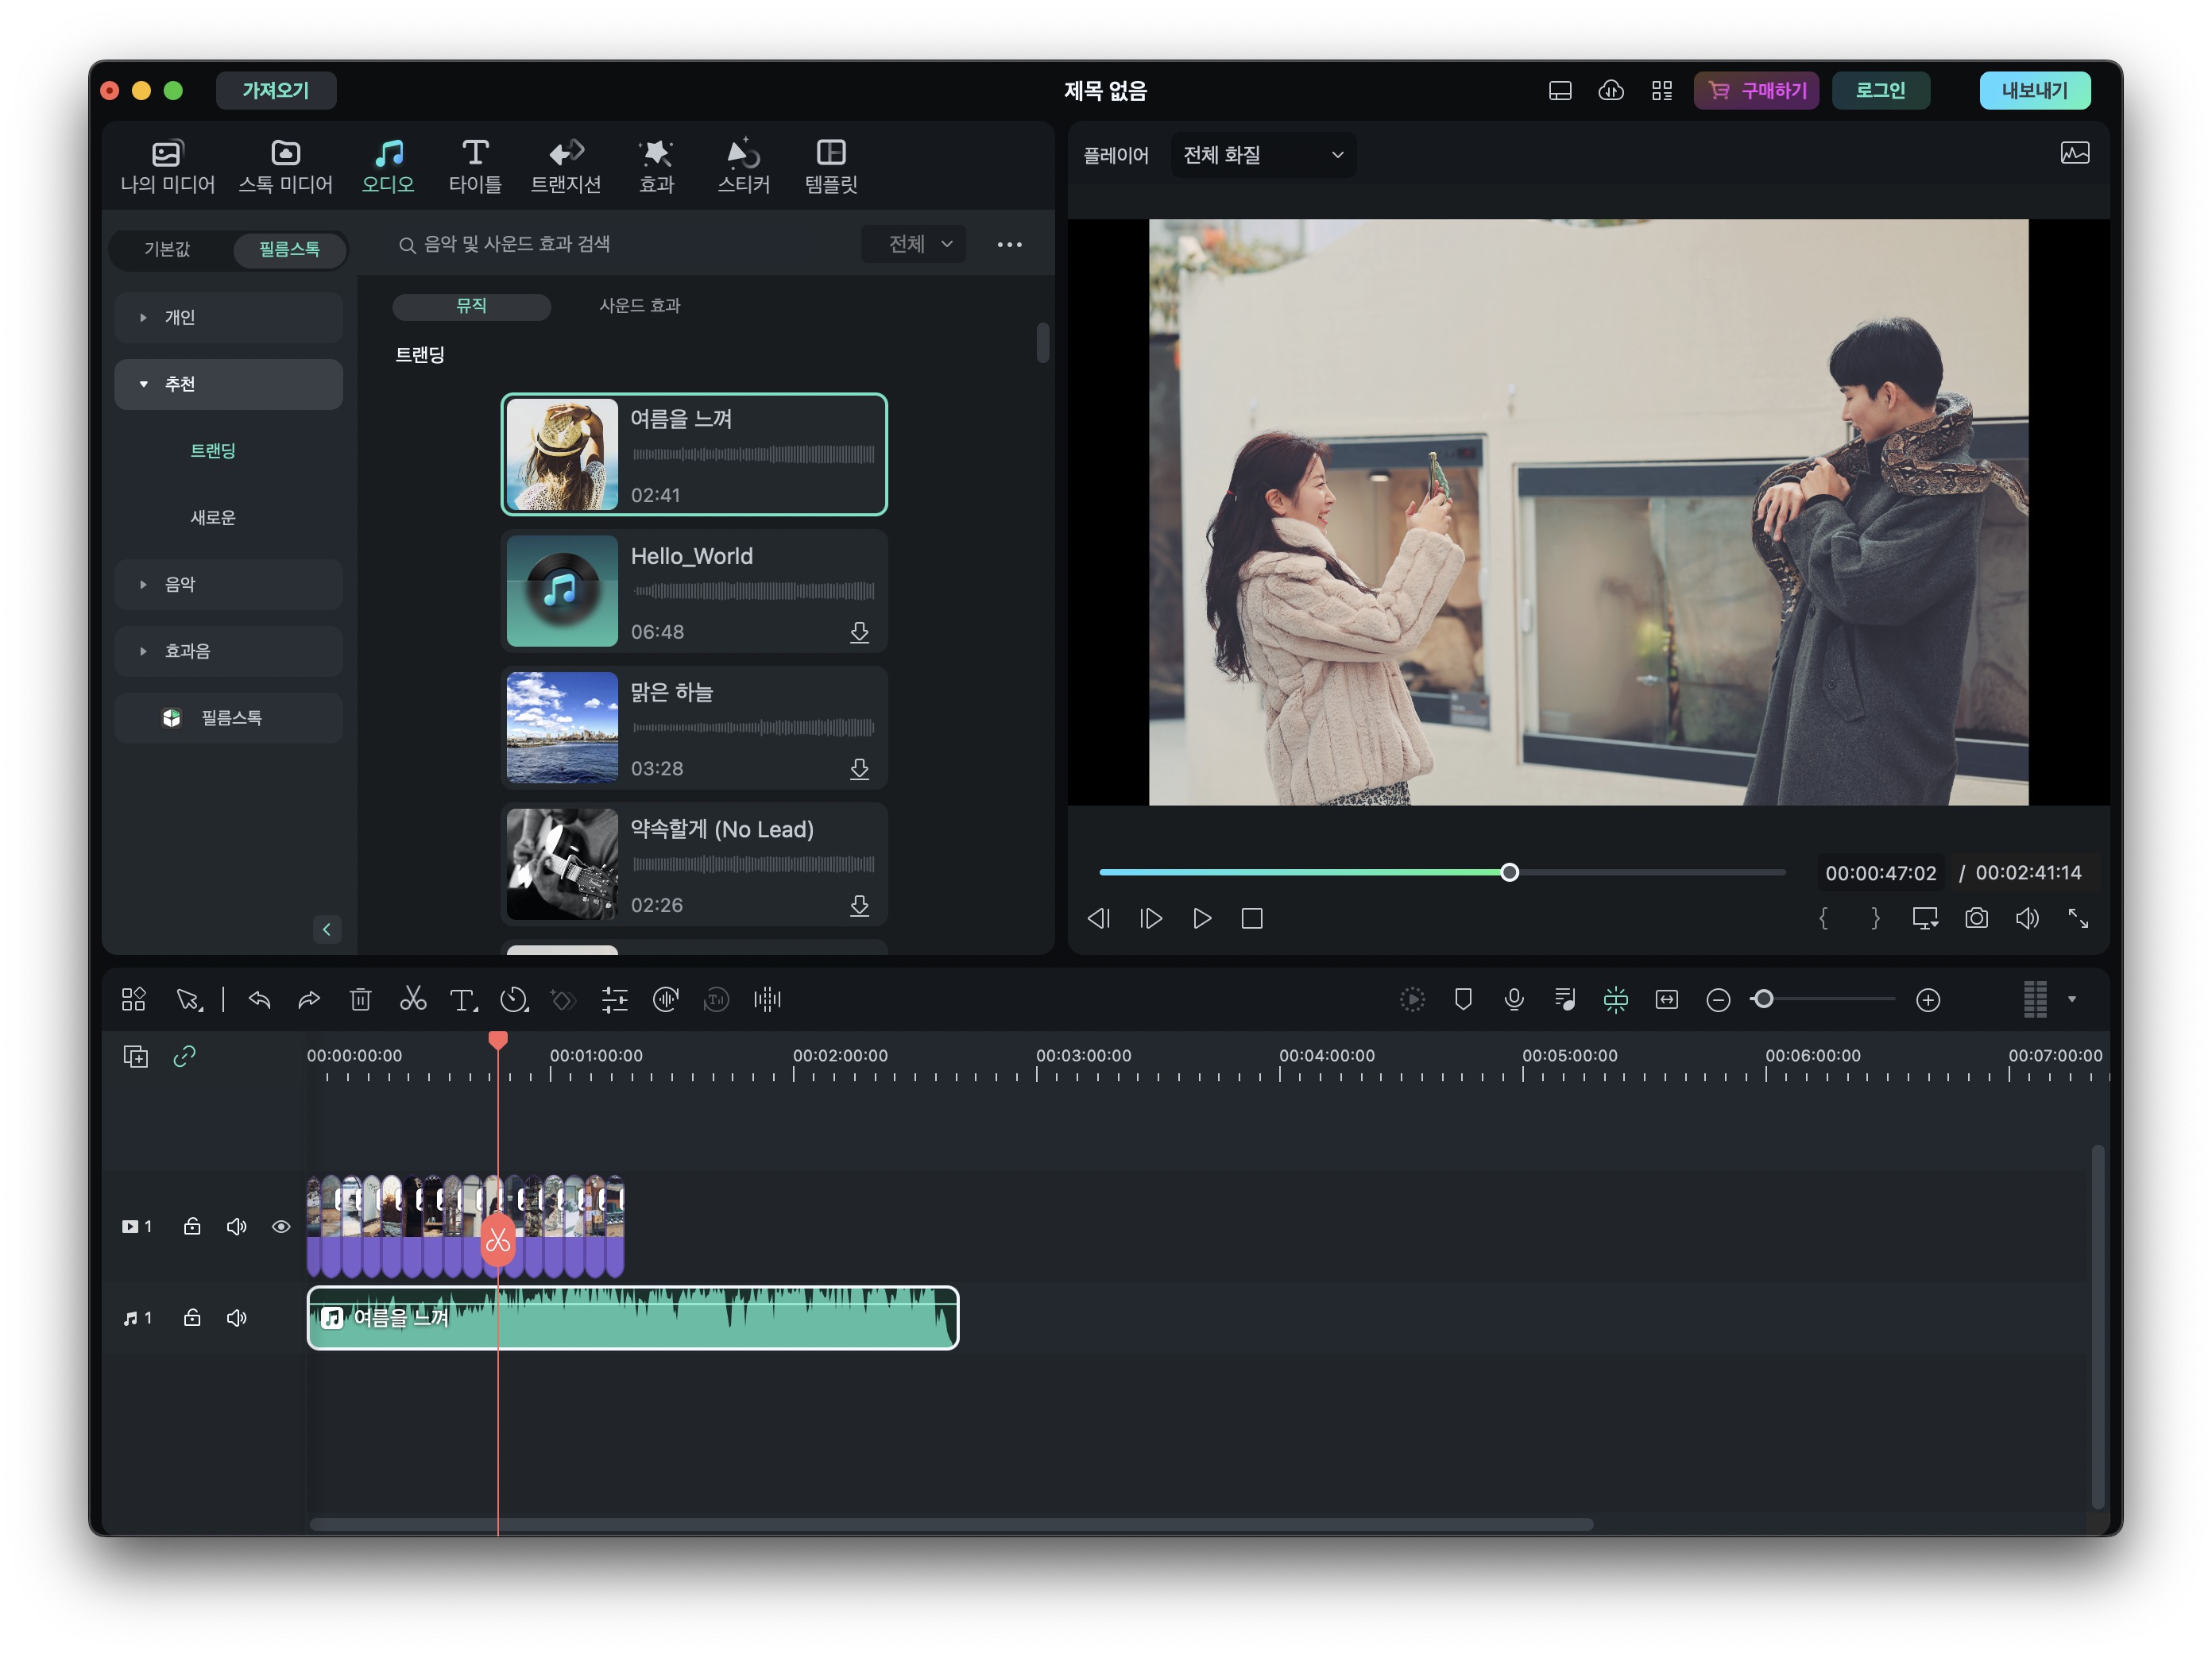Click the 내보내기 export button
The height and width of the screenshot is (1654, 2212).
tap(2033, 90)
